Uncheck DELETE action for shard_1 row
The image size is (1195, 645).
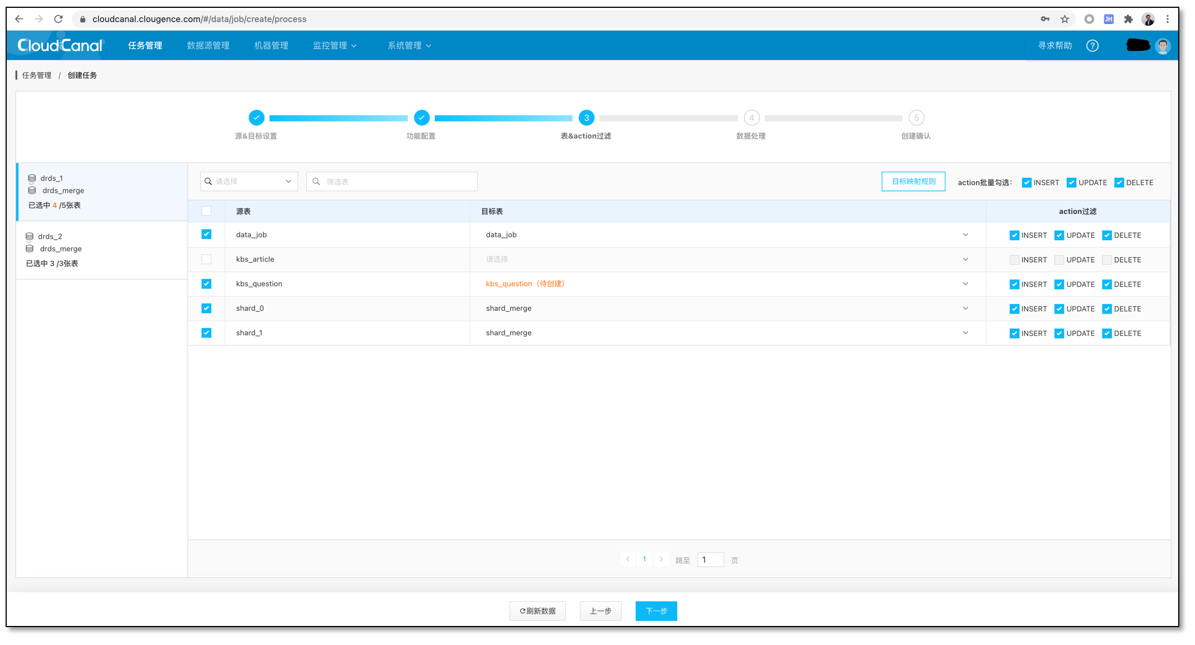pyautogui.click(x=1107, y=333)
